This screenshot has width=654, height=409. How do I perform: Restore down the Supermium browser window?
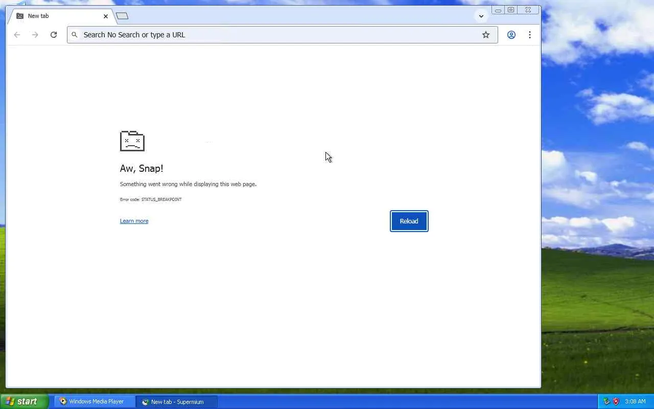pyautogui.click(x=511, y=10)
